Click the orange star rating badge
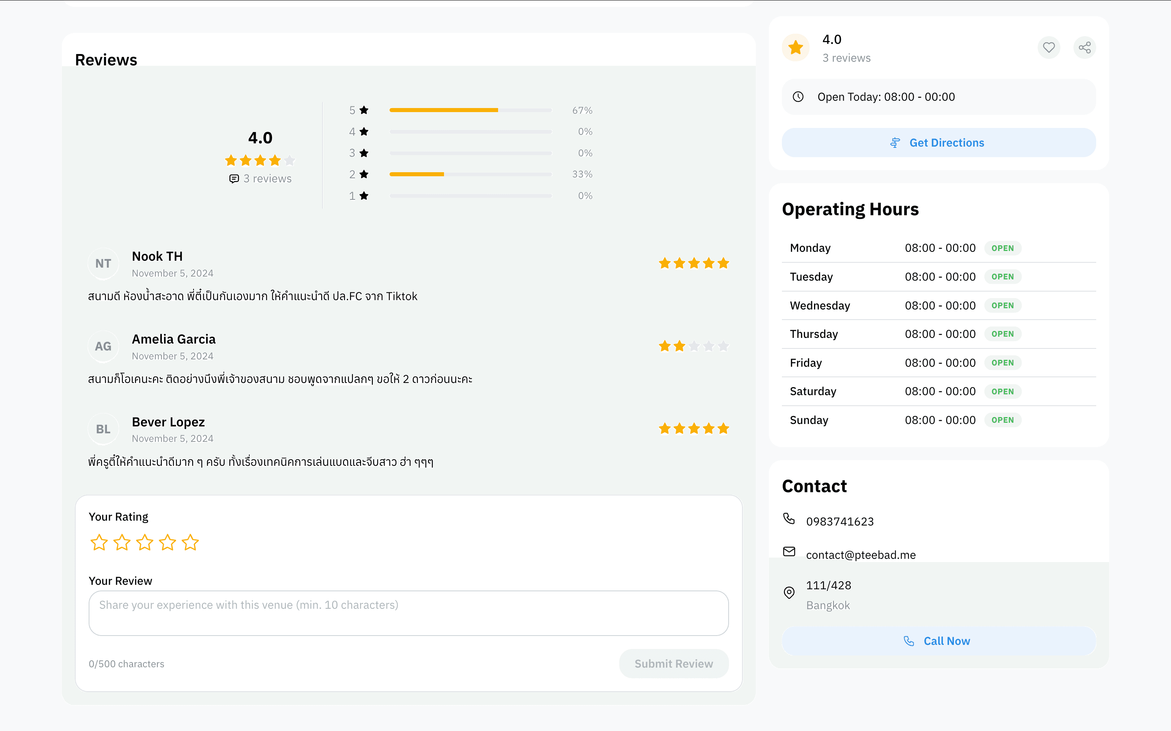 [795, 48]
